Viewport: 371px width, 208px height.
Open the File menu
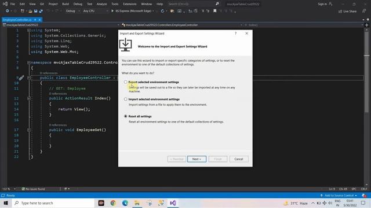[13, 4]
